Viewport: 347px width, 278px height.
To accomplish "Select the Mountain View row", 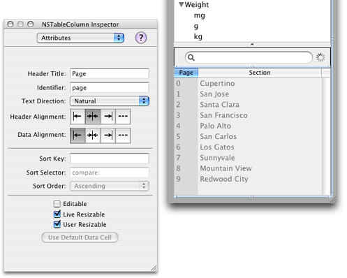I will (x=249, y=168).
